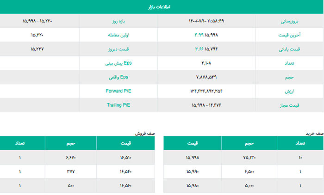Viewport: 324px width, 195px height.
Task: Select the بروزرسانی label
Action: (x=289, y=21)
